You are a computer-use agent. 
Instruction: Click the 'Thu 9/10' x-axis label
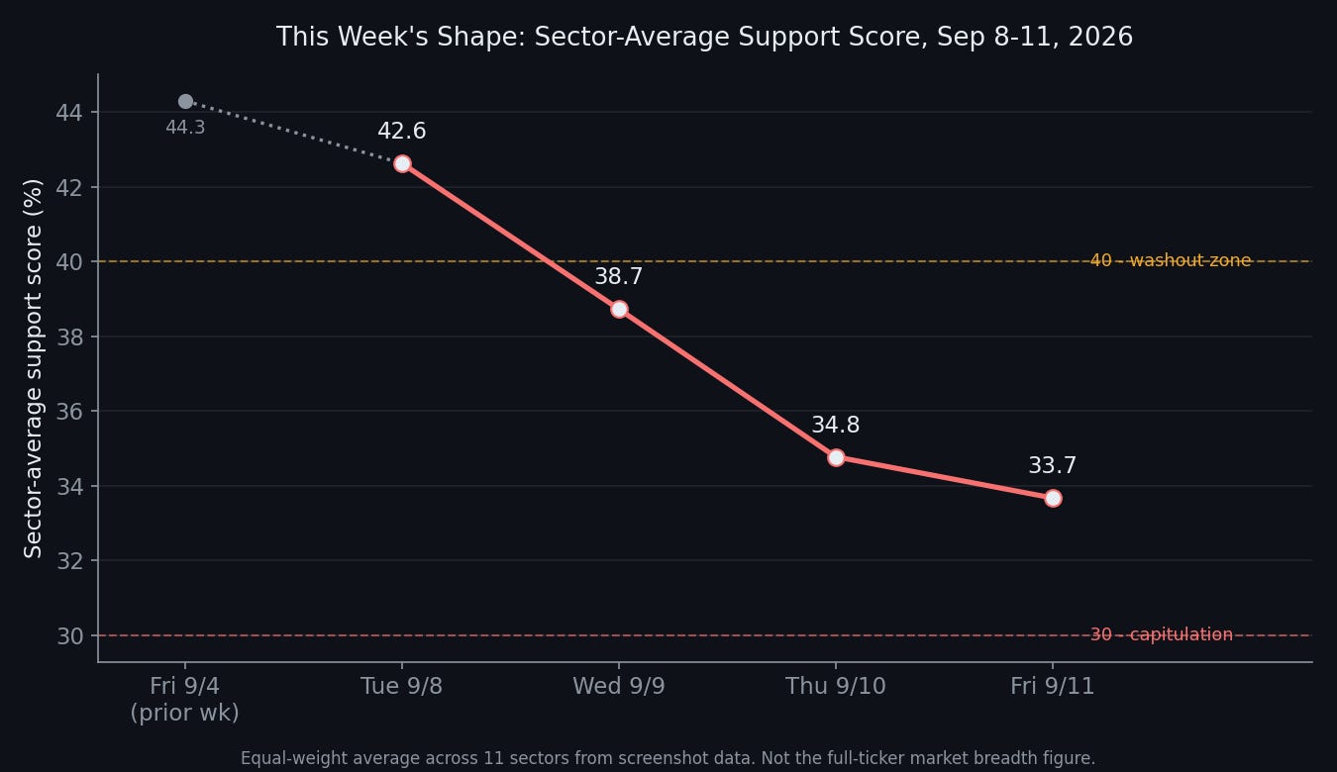836,687
